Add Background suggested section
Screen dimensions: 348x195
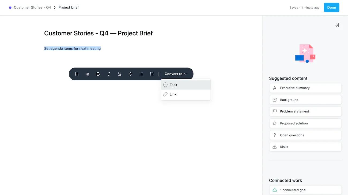[305, 100]
